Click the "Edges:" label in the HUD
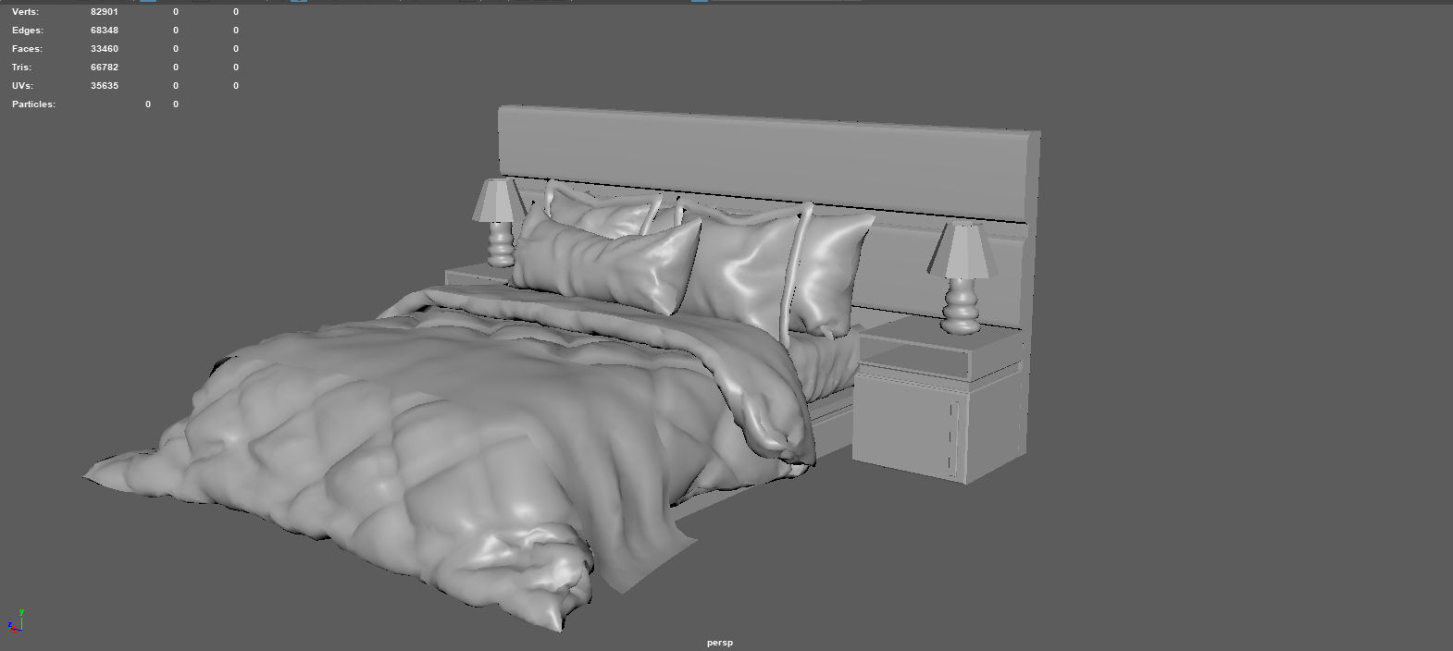This screenshot has width=1453, height=651. [x=28, y=31]
